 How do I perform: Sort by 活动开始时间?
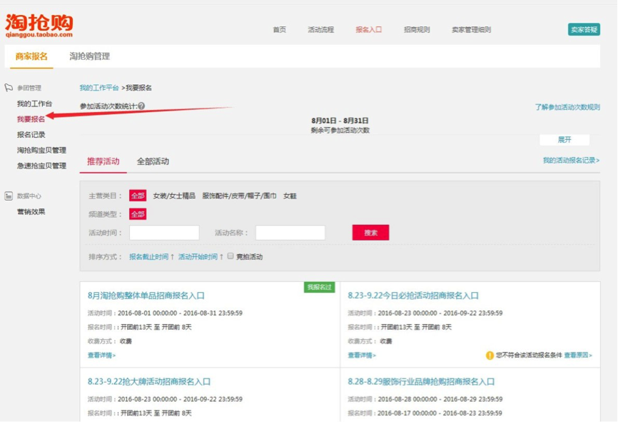pos(198,257)
